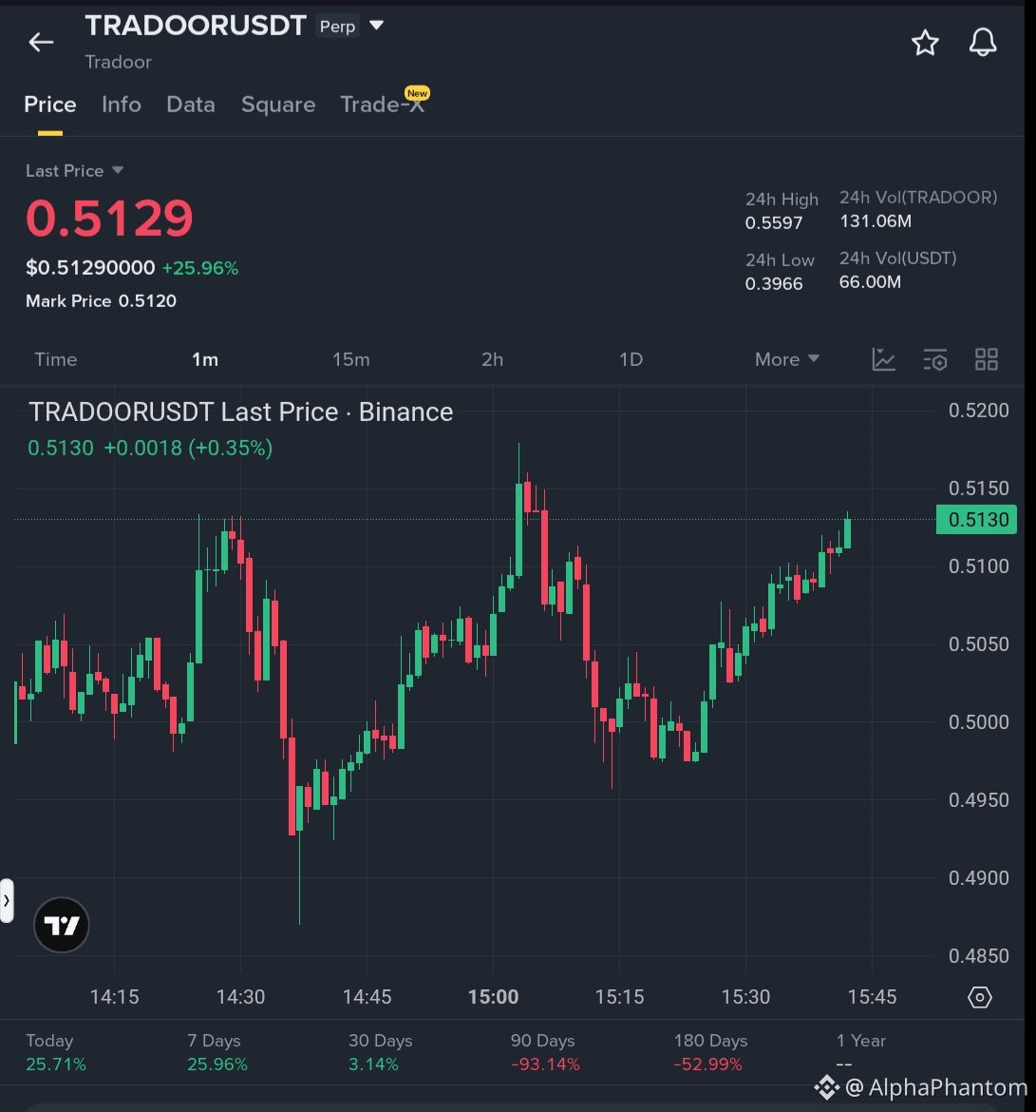Open chart display settings icon
The image size is (1036, 1112).
(935, 359)
